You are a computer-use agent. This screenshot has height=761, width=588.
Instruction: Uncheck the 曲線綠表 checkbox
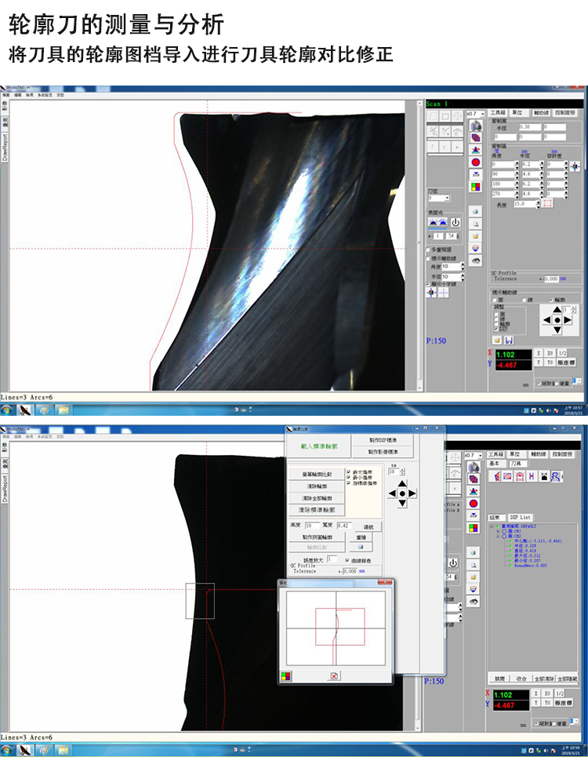coord(347,559)
